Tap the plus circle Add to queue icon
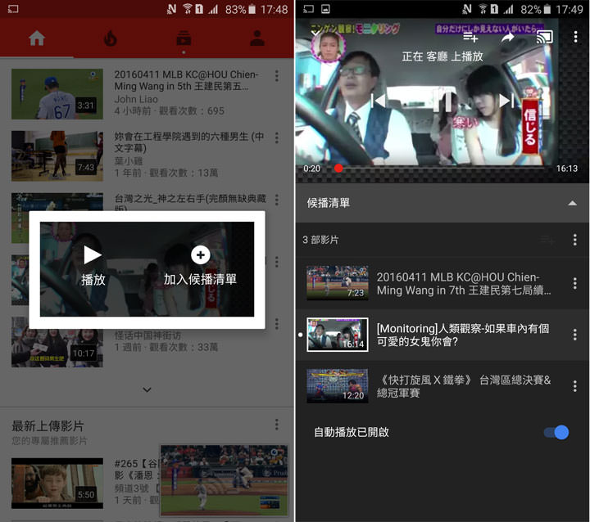The width and height of the screenshot is (590, 522). [x=201, y=254]
